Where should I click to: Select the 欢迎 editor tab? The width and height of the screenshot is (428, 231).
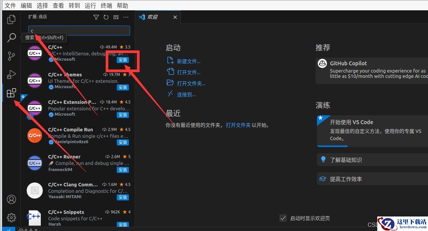coord(158,17)
